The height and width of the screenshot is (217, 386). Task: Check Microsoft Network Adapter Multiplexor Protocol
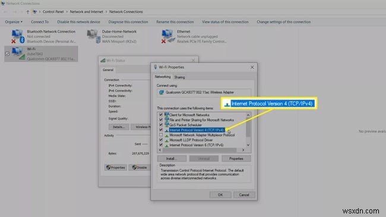[x=161, y=135]
